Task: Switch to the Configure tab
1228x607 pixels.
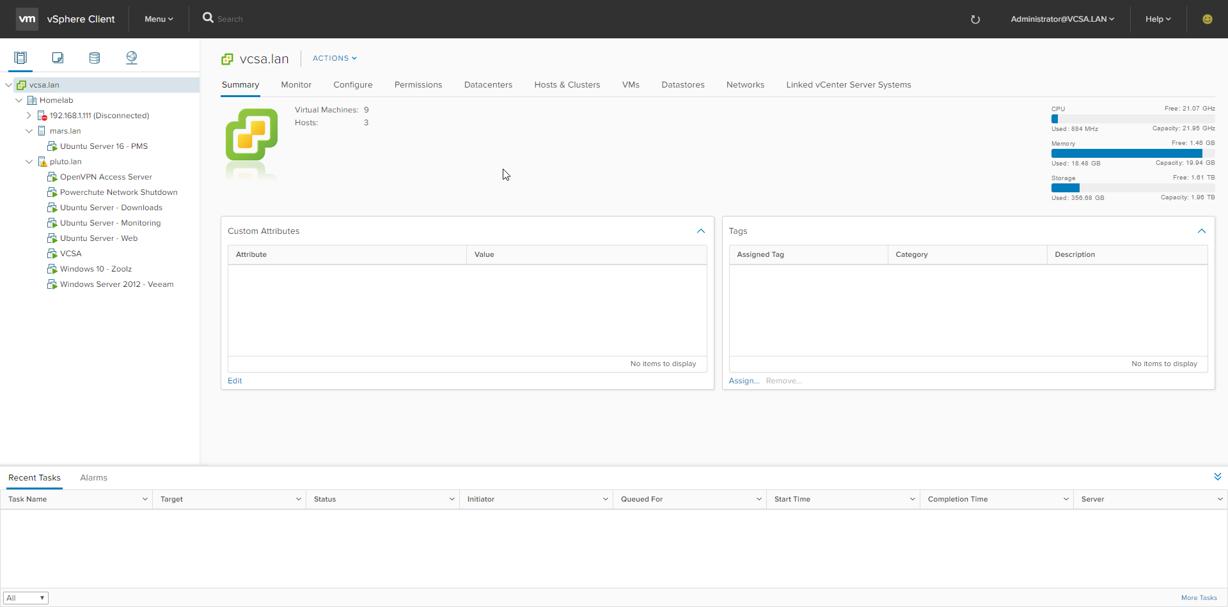Action: 353,85
